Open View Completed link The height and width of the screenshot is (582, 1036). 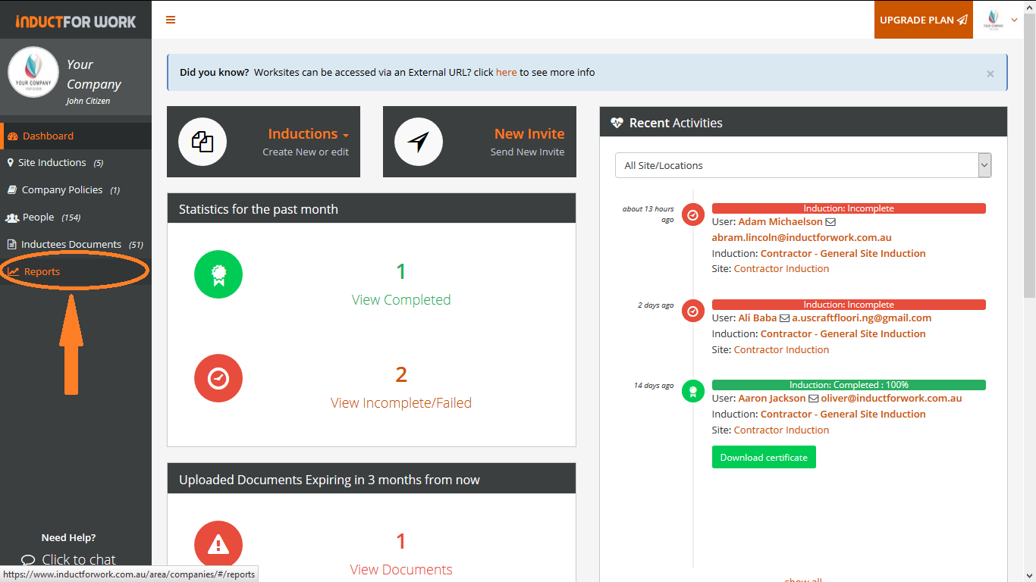pyautogui.click(x=401, y=300)
